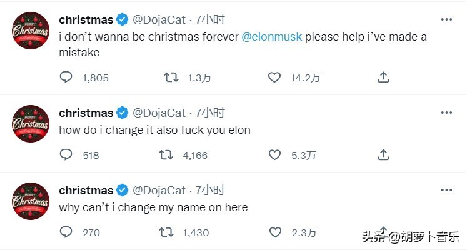The image size is (467, 250).
Task: Open more options on third tweet
Action: click(446, 190)
